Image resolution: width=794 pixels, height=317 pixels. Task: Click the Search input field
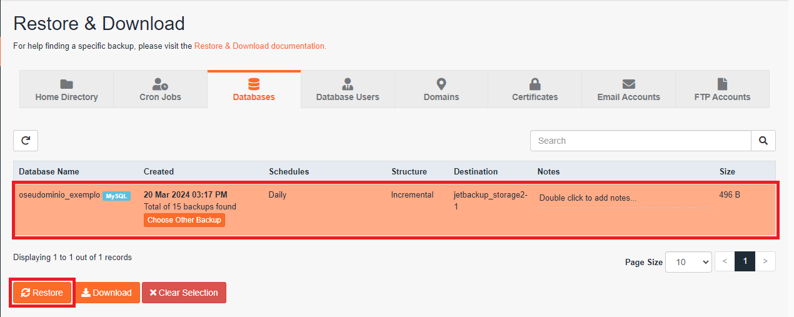tap(640, 141)
